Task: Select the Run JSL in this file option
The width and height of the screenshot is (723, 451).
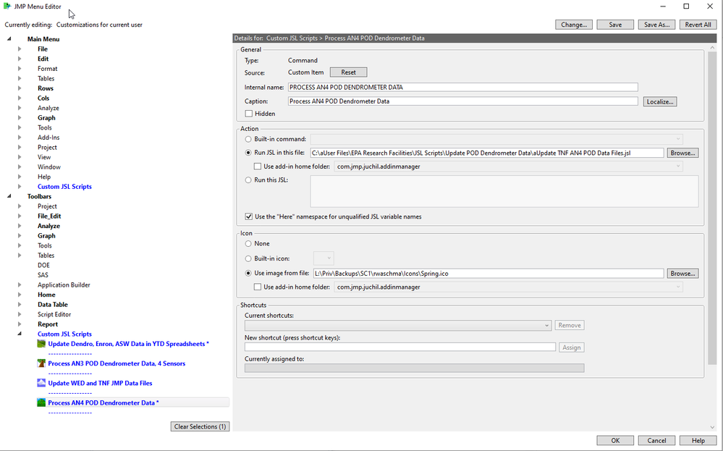Action: (248, 153)
